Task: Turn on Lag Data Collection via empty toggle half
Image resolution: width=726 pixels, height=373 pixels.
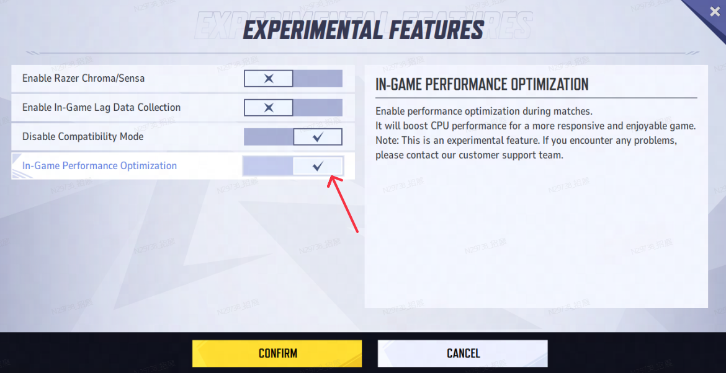Action: pos(317,108)
